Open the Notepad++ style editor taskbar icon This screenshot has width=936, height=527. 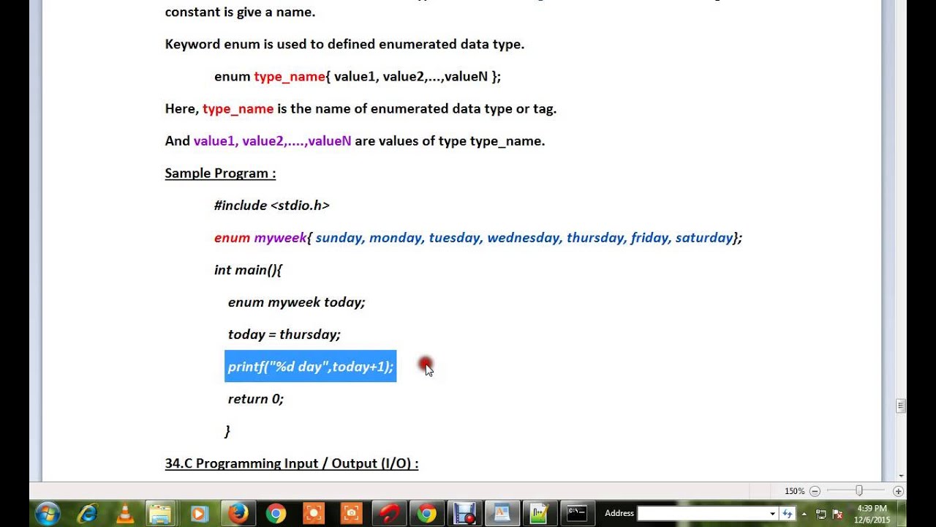pyautogui.click(x=540, y=514)
